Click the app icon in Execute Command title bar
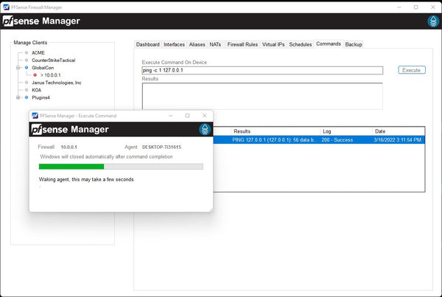Image resolution: width=442 pixels, height=297 pixels. click(35, 116)
